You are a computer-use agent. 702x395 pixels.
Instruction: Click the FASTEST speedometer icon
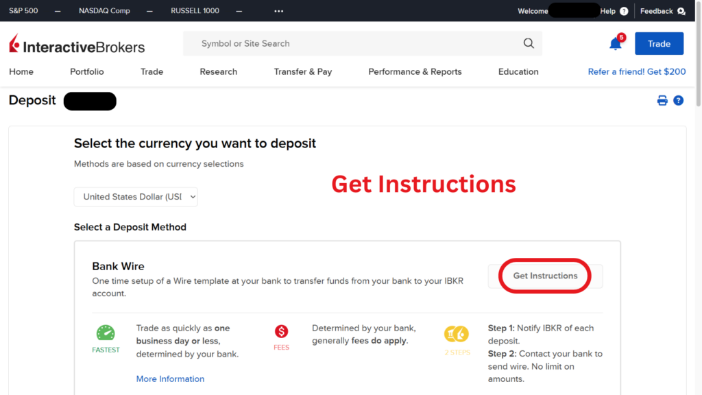[106, 334]
